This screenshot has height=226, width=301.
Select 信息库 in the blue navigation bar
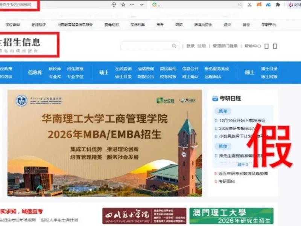[35, 72]
